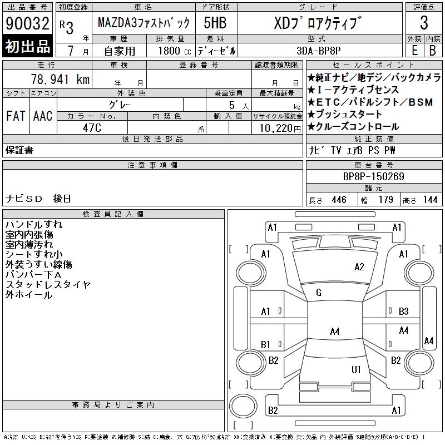The image size is (445, 445).
Task: Click the inspector note "室内内張傷"
Action: tap(29, 234)
